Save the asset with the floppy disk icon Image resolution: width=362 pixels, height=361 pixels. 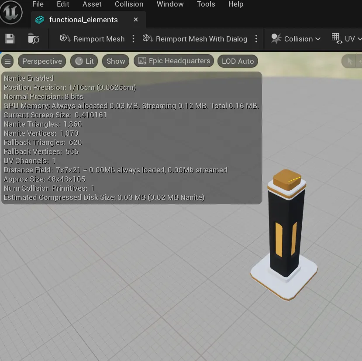(x=10, y=39)
